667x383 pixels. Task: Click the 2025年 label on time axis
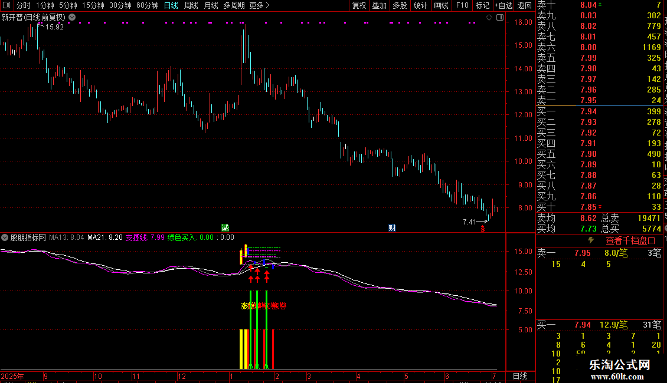coord(12,376)
